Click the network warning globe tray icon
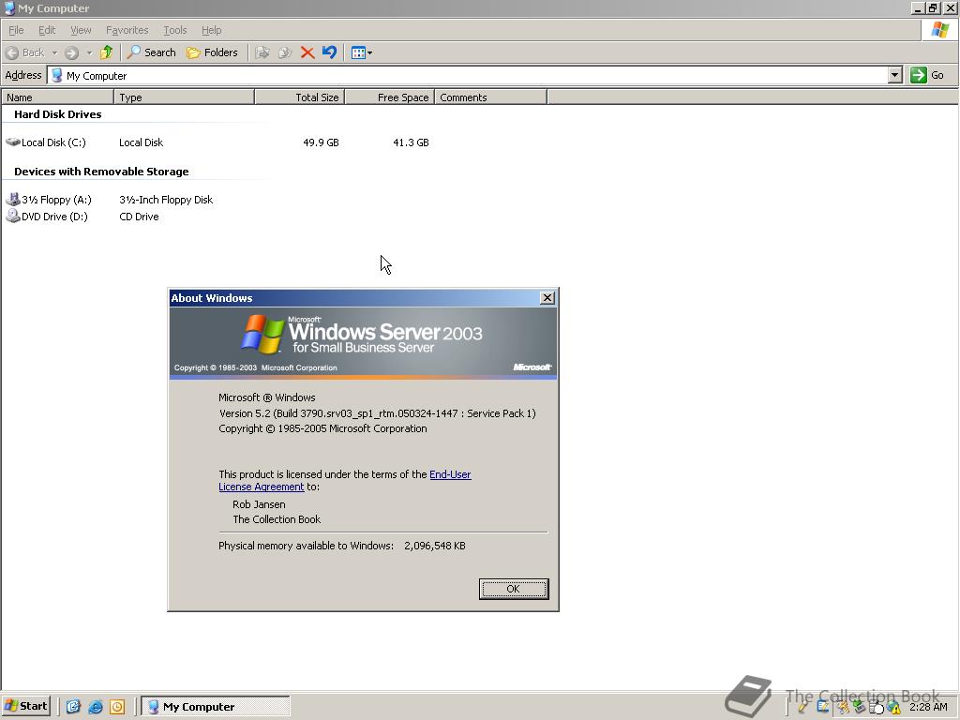960x720 pixels. point(893,708)
